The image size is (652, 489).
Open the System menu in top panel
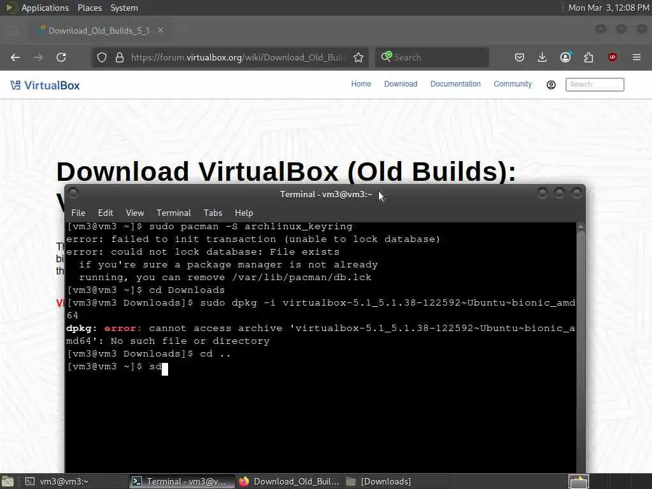click(124, 8)
